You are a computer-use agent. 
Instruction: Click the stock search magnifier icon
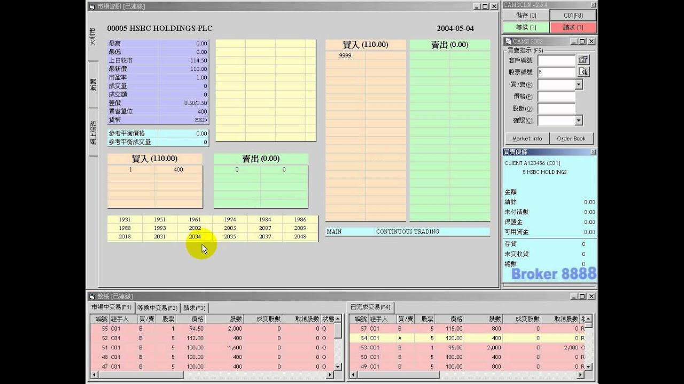click(584, 71)
